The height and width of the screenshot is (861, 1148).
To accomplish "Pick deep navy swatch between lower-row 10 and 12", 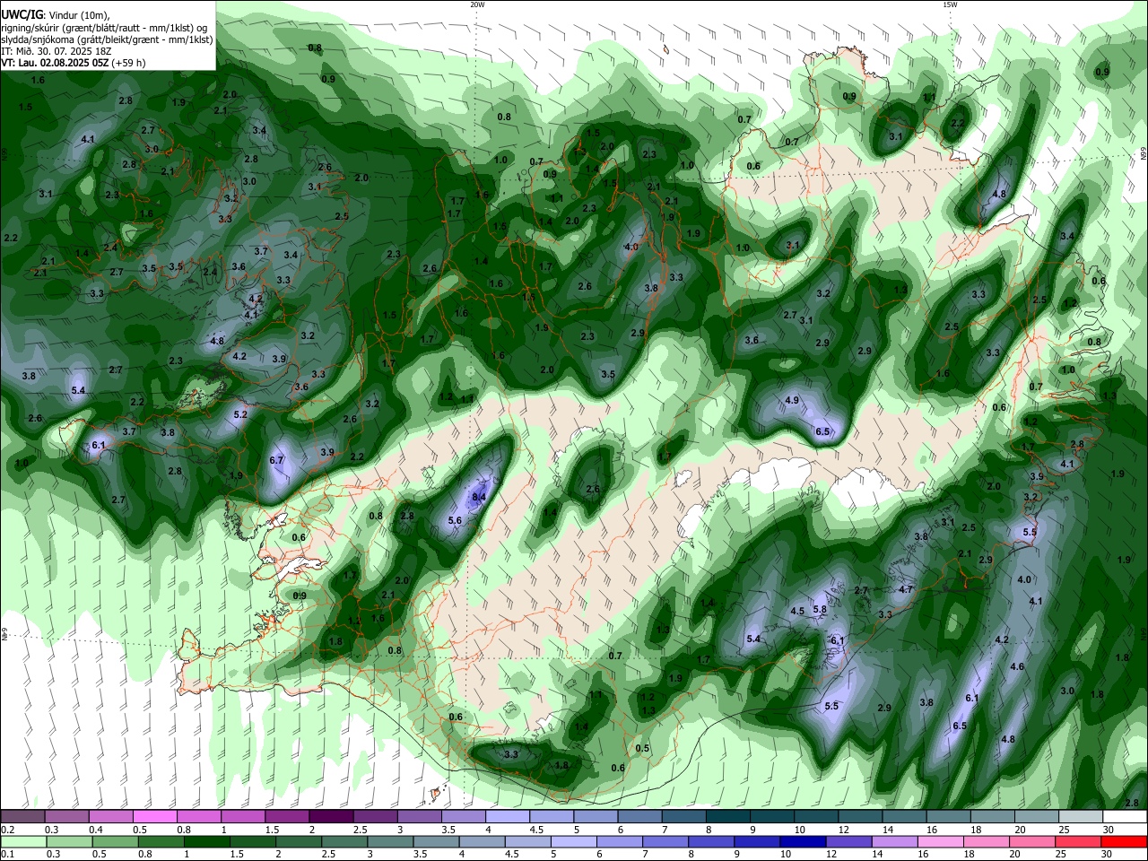I will click(803, 841).
